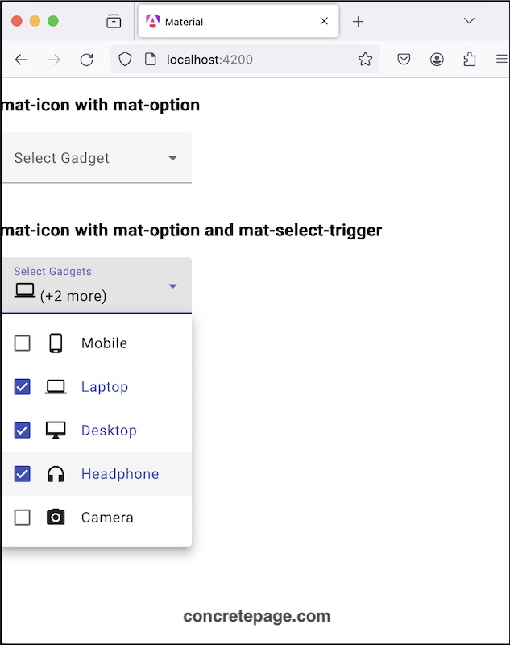510x645 pixels.
Task: Check the Mobile checkbox
Action: (23, 343)
